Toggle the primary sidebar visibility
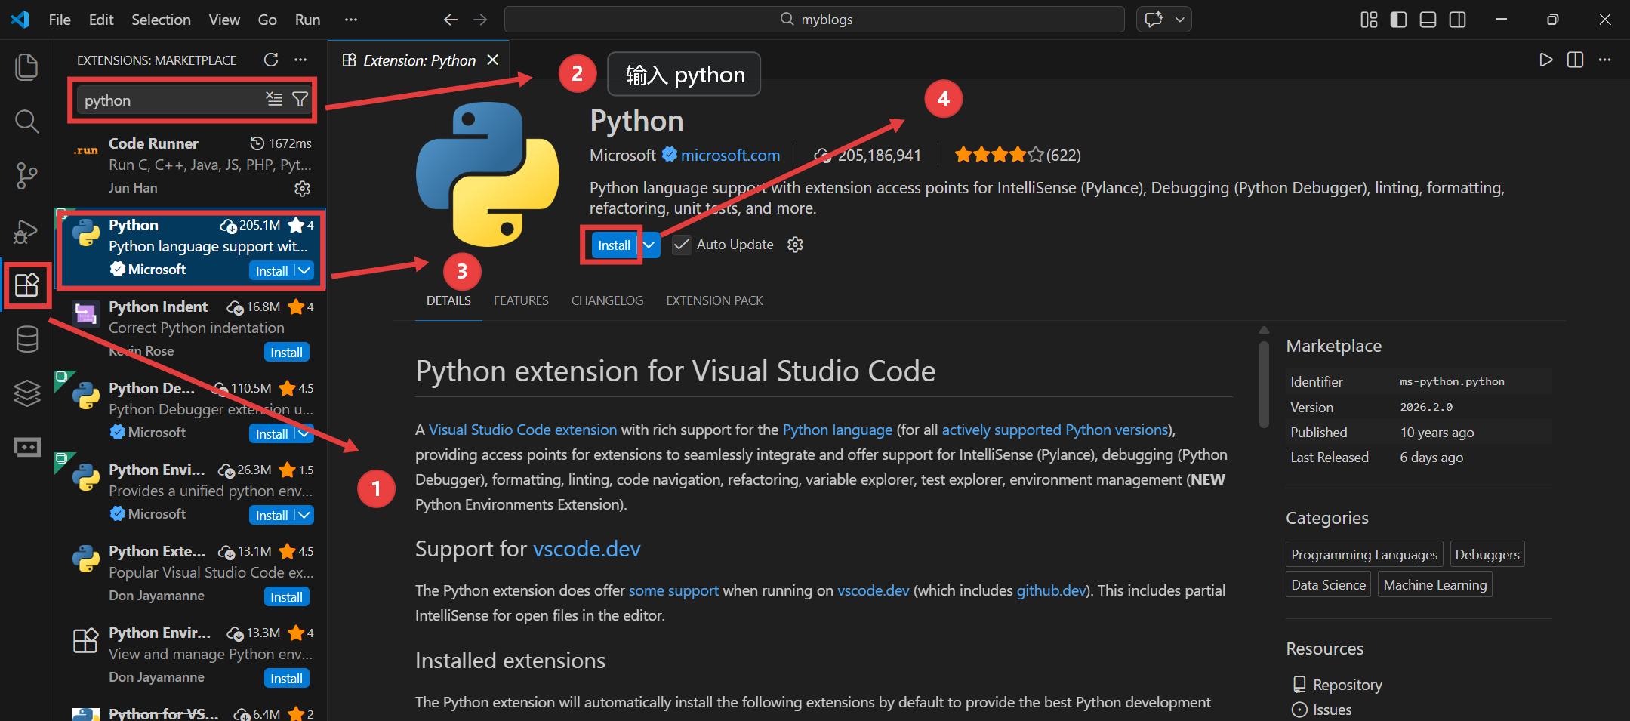The height and width of the screenshot is (721, 1630). [1398, 20]
